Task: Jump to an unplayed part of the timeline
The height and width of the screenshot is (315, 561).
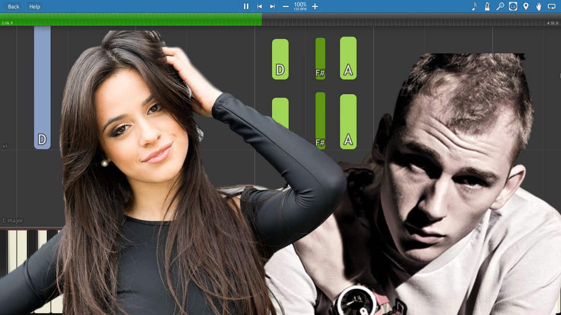Action: [412, 19]
